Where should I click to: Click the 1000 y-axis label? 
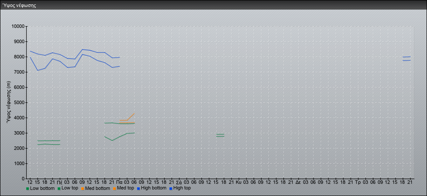pos(19,163)
